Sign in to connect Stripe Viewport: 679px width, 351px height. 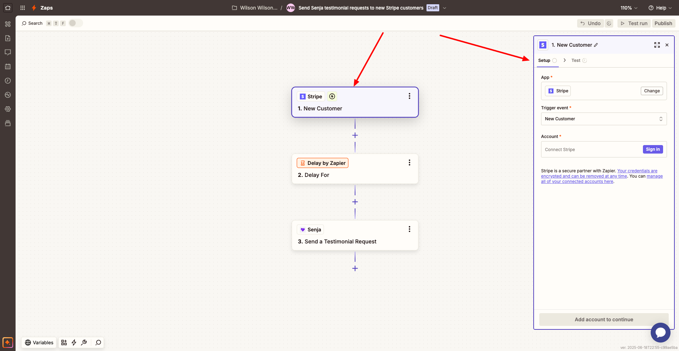(x=653, y=149)
